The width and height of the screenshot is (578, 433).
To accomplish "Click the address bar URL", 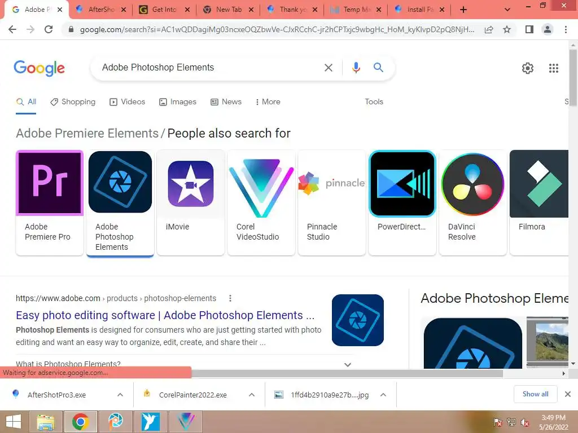I will pos(277,29).
